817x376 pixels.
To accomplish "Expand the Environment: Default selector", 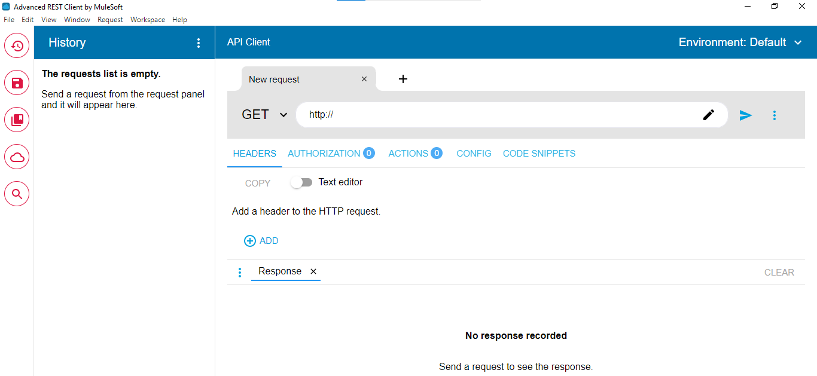I will 740,42.
